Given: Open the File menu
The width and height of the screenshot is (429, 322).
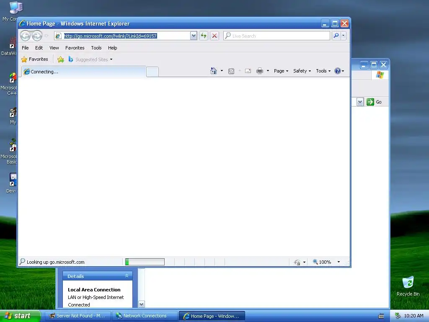Looking at the screenshot, I should (x=25, y=48).
